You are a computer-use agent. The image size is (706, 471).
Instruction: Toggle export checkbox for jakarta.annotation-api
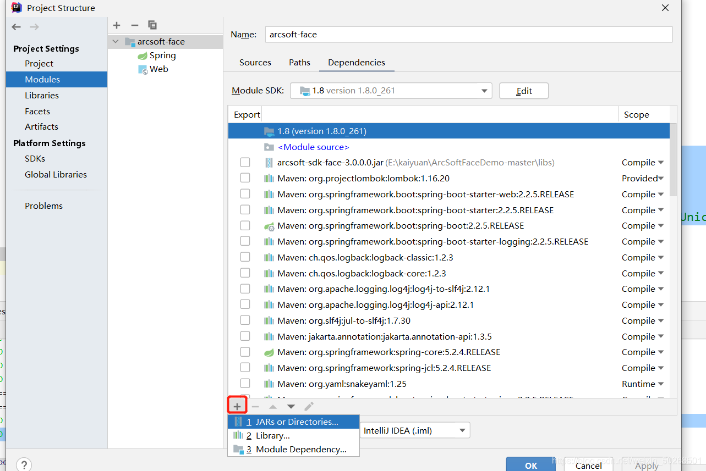click(245, 337)
